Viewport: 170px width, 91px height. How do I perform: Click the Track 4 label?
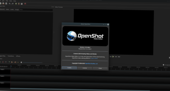2,76
